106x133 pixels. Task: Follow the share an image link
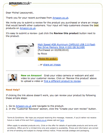tap(52, 65)
